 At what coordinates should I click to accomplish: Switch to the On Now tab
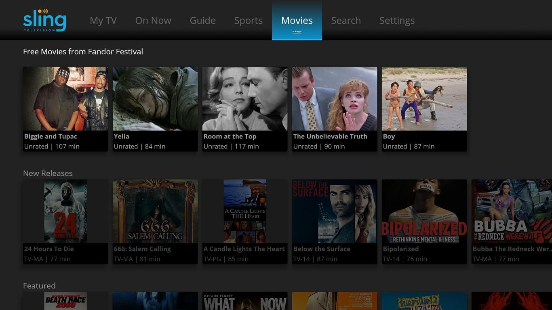[x=153, y=21]
